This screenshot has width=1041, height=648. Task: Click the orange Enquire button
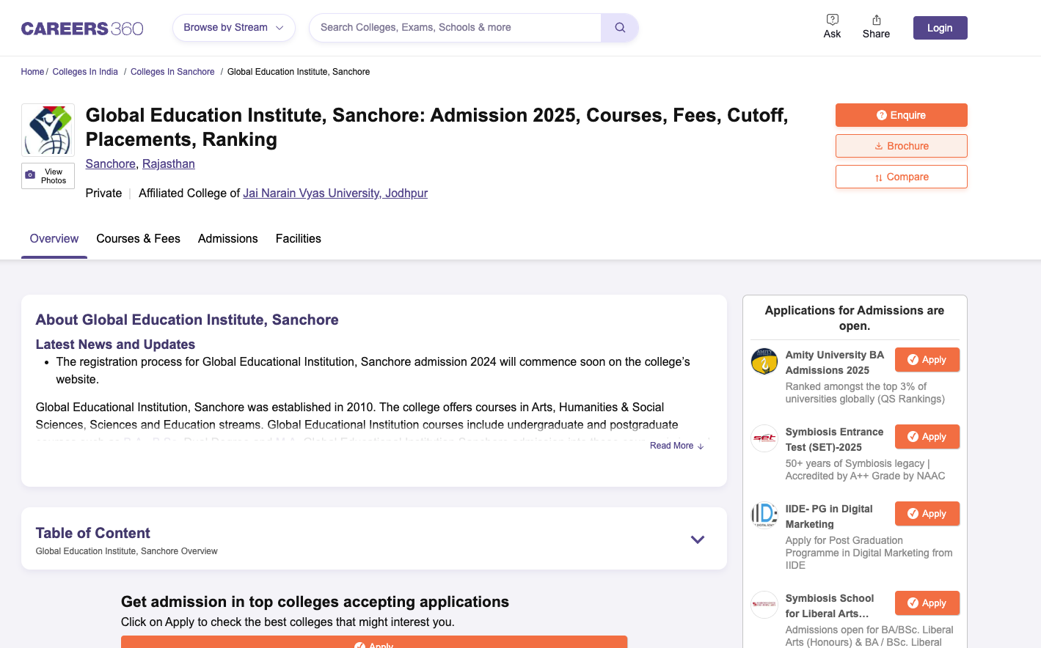901,115
